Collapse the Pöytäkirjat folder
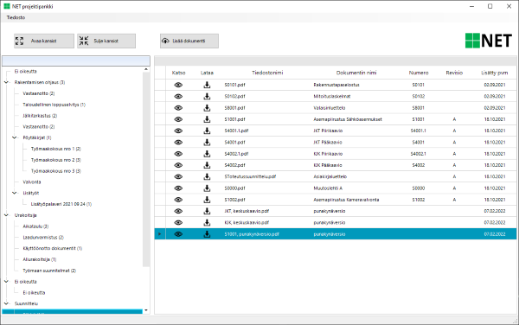 pos(15,137)
